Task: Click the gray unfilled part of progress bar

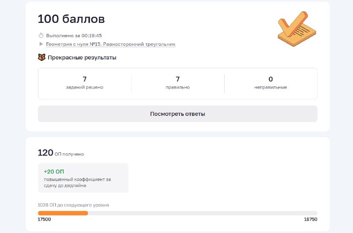Action: [x=203, y=213]
